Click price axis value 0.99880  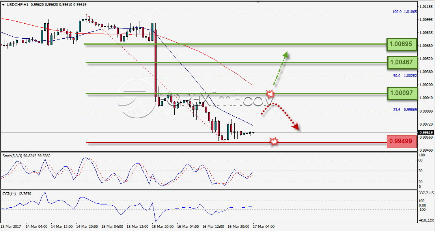pyautogui.click(x=426, y=111)
